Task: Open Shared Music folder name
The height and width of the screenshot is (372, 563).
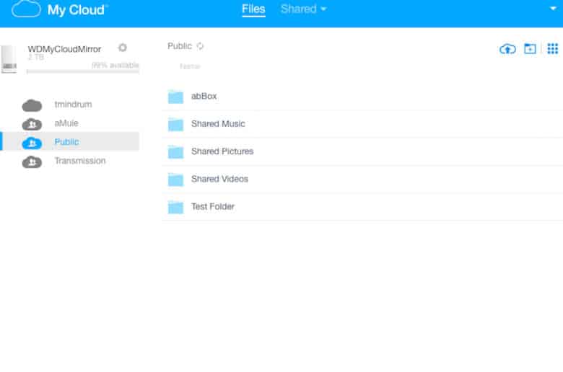Action: [x=218, y=124]
